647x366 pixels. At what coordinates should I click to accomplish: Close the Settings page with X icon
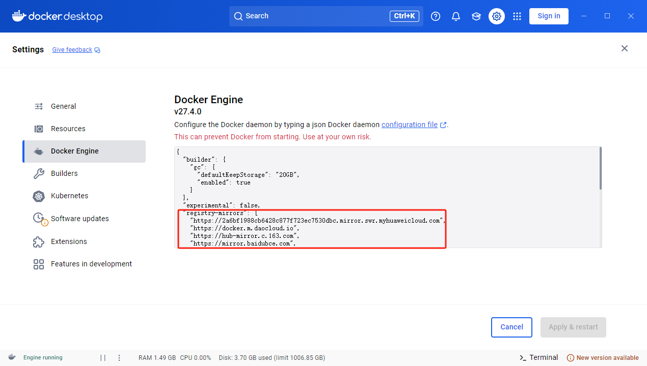[625, 48]
